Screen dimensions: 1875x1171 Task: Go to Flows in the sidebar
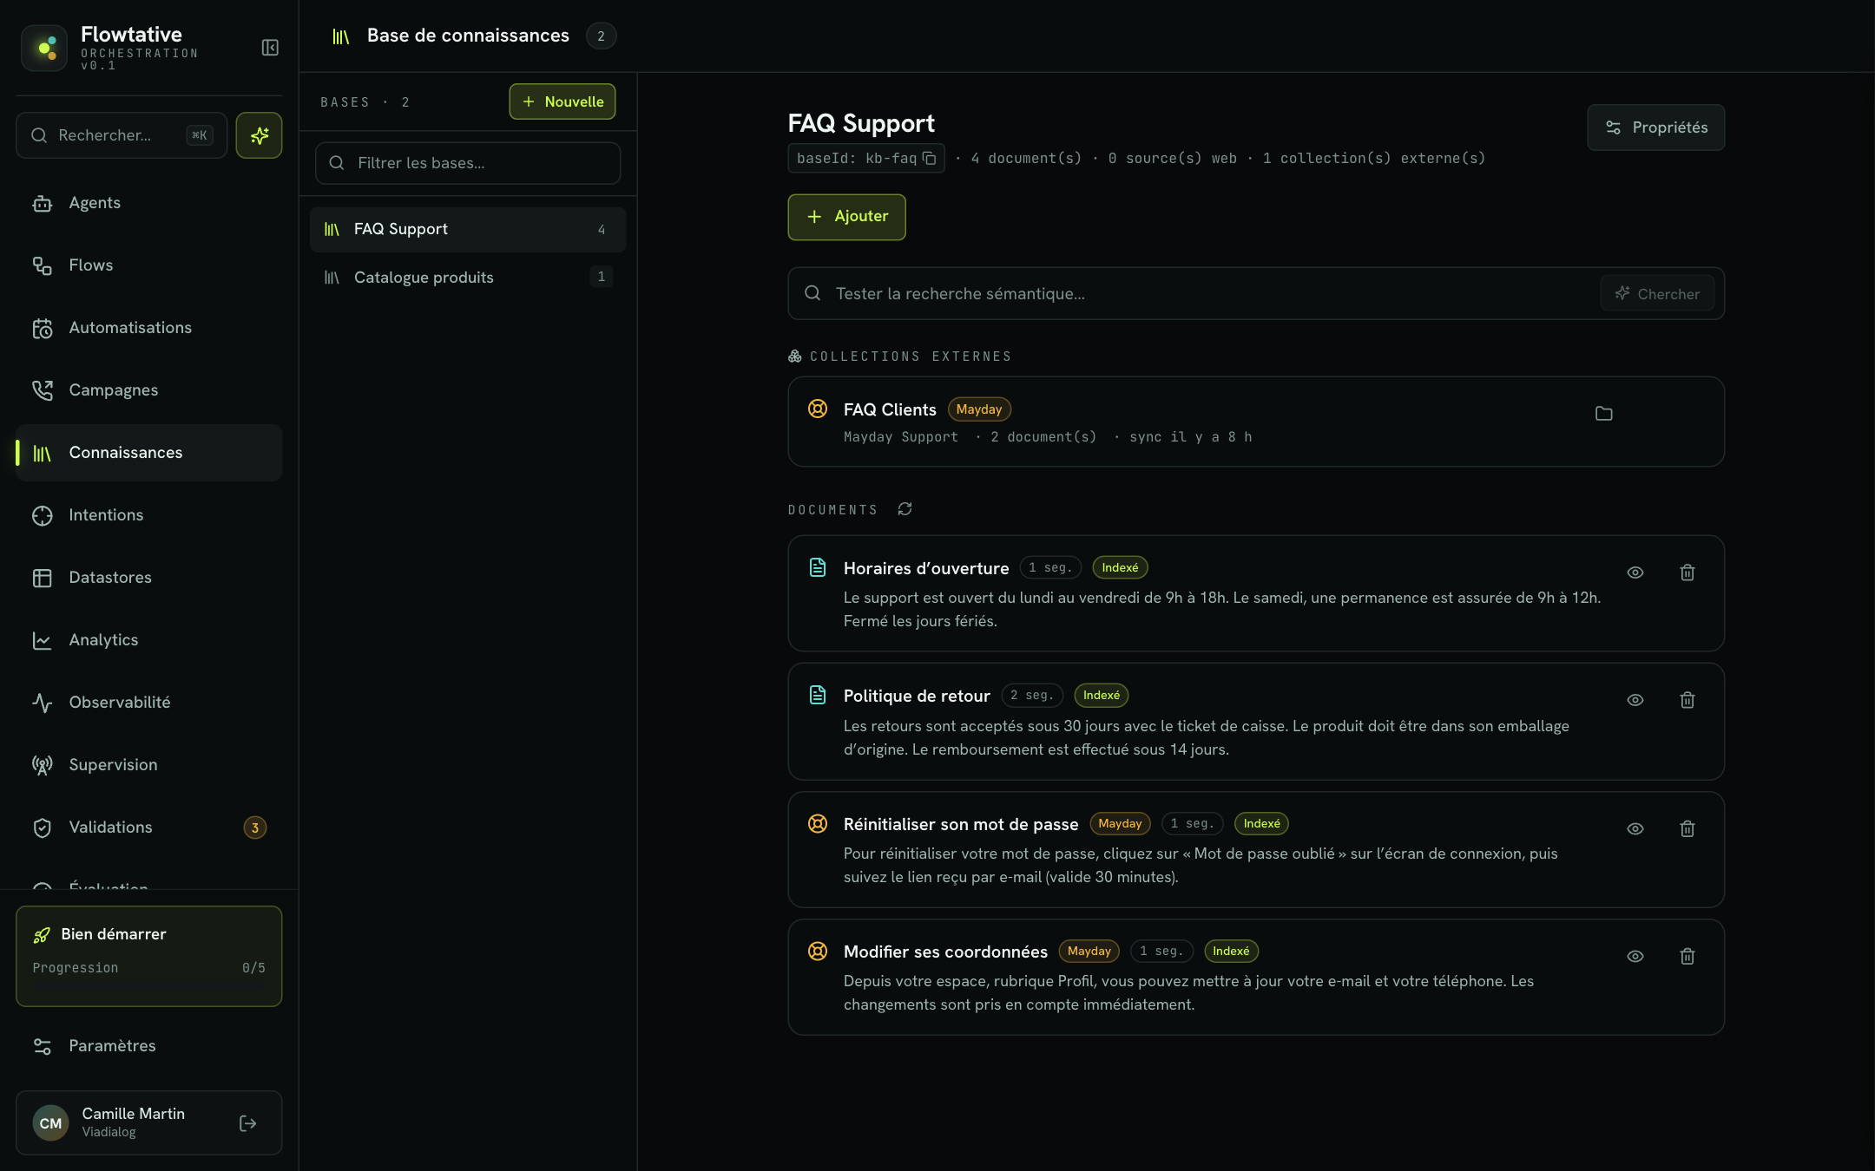click(x=148, y=265)
